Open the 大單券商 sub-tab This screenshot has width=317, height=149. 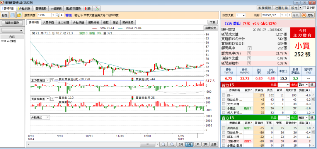point(48,22)
